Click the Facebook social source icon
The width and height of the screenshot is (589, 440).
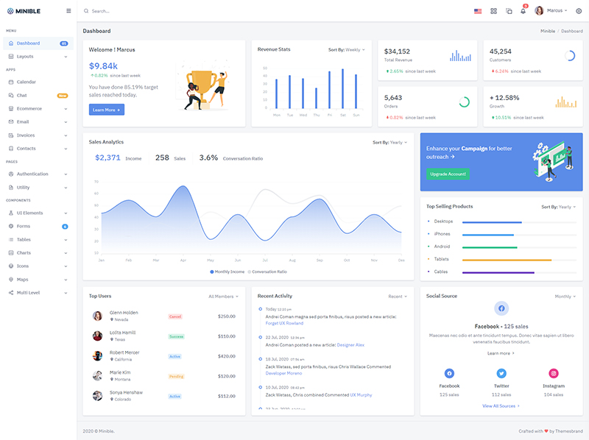point(449,374)
